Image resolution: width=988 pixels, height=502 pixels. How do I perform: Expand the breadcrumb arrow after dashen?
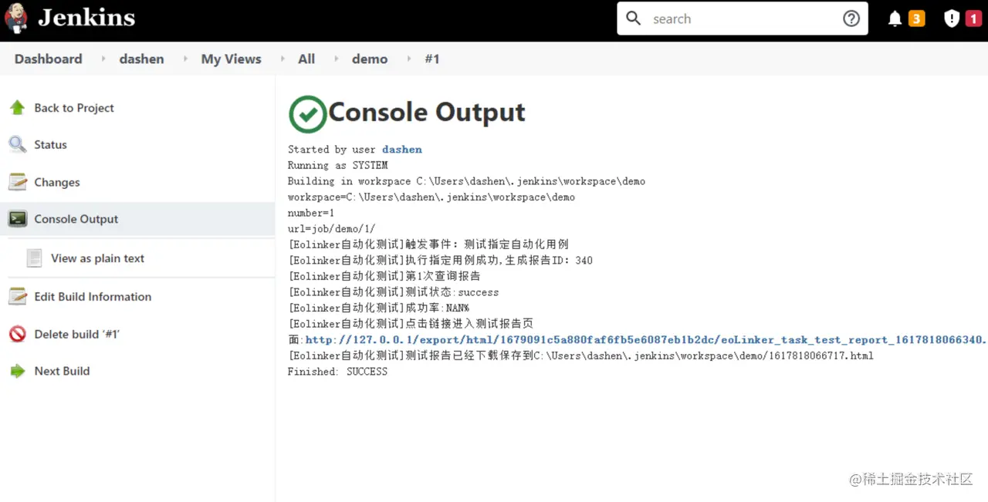tap(184, 59)
